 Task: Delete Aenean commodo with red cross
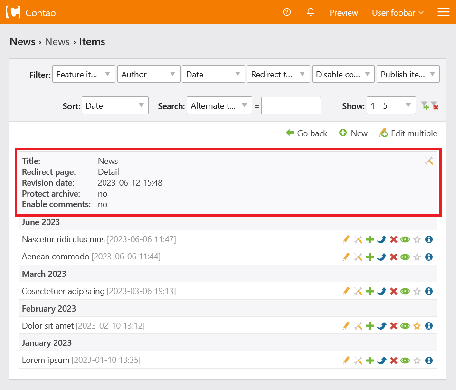pyautogui.click(x=393, y=257)
